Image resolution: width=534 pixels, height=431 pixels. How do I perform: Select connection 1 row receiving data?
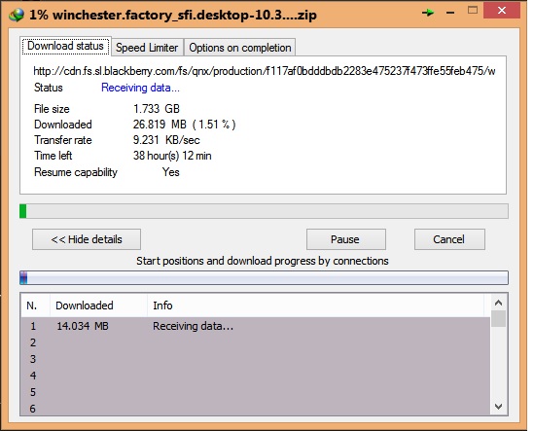pos(256,326)
